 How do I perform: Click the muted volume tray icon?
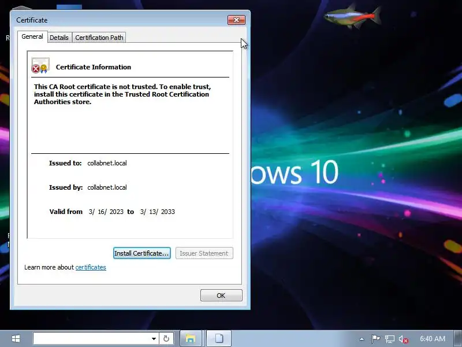(403, 339)
